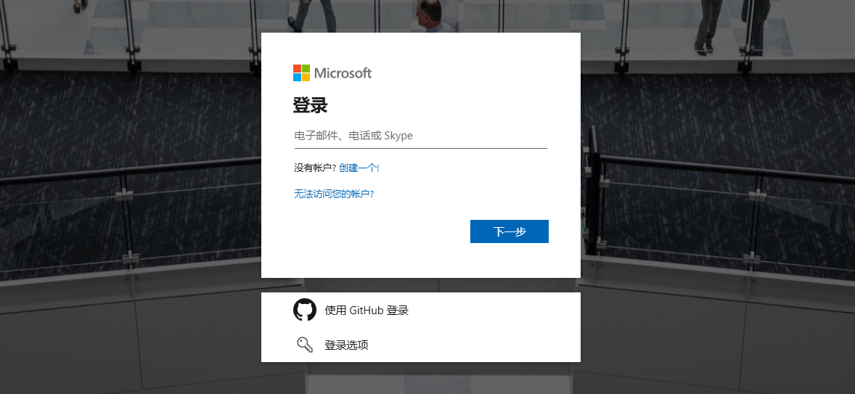The height and width of the screenshot is (394, 855).
Task: Click the blue 下一步 button
Action: (510, 231)
